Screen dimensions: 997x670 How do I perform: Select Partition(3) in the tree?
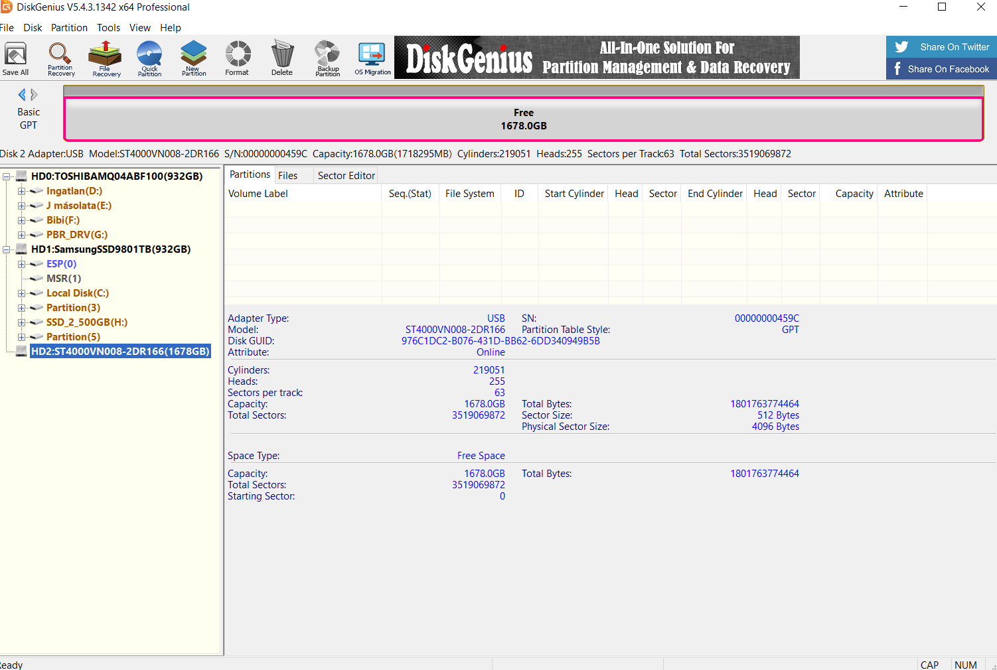(73, 308)
